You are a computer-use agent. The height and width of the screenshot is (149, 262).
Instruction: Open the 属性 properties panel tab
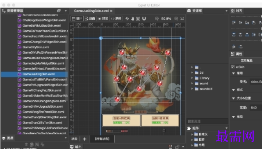tap(237, 54)
